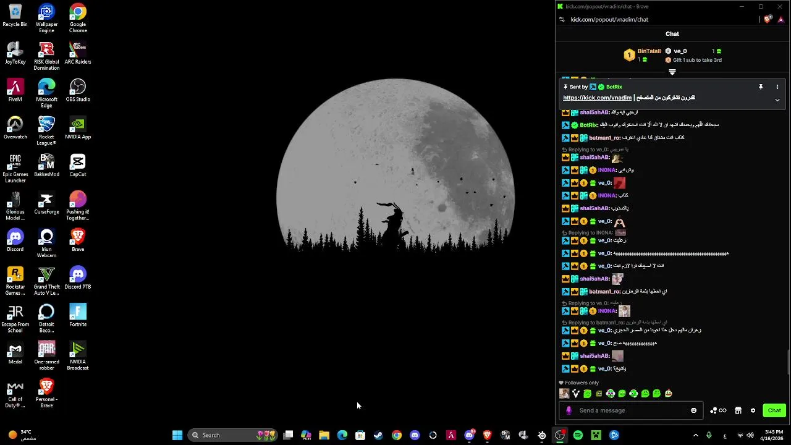Send message with green Chat button
Screen dimensions: 791x445
[x=774, y=410]
